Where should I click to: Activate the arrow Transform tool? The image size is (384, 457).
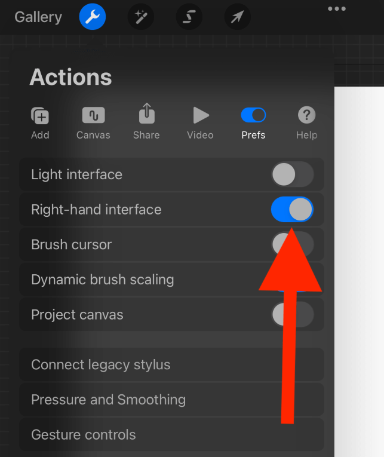(x=237, y=17)
